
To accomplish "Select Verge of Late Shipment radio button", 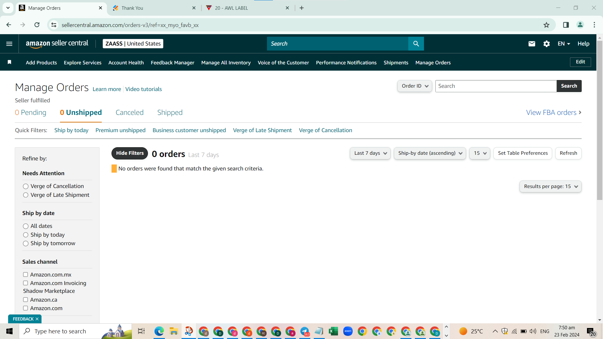I will click(x=26, y=195).
